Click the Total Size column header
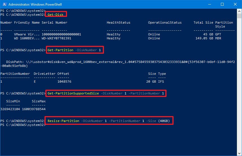The image size is (242, 156). click(x=203, y=22)
